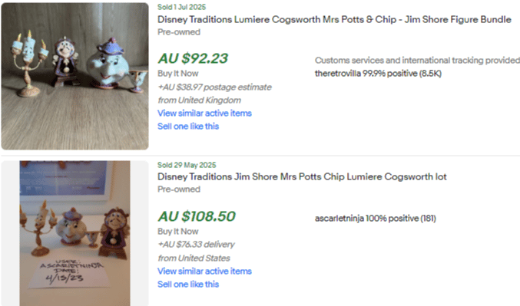Select 'Sell one like this' under US listing

(188, 284)
